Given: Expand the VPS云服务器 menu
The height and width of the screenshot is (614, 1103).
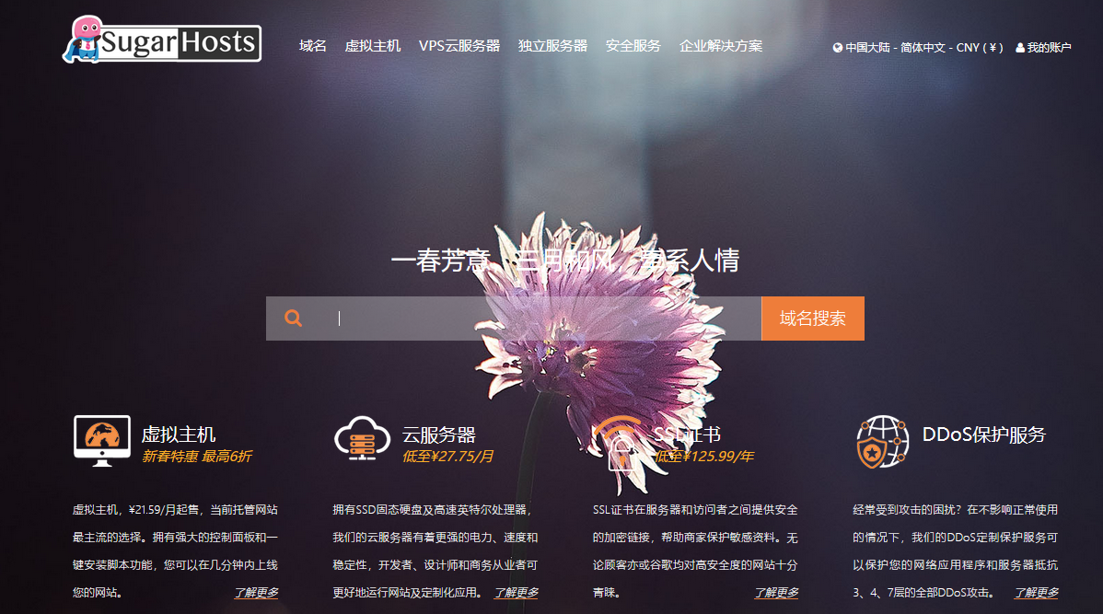Looking at the screenshot, I should 459,46.
